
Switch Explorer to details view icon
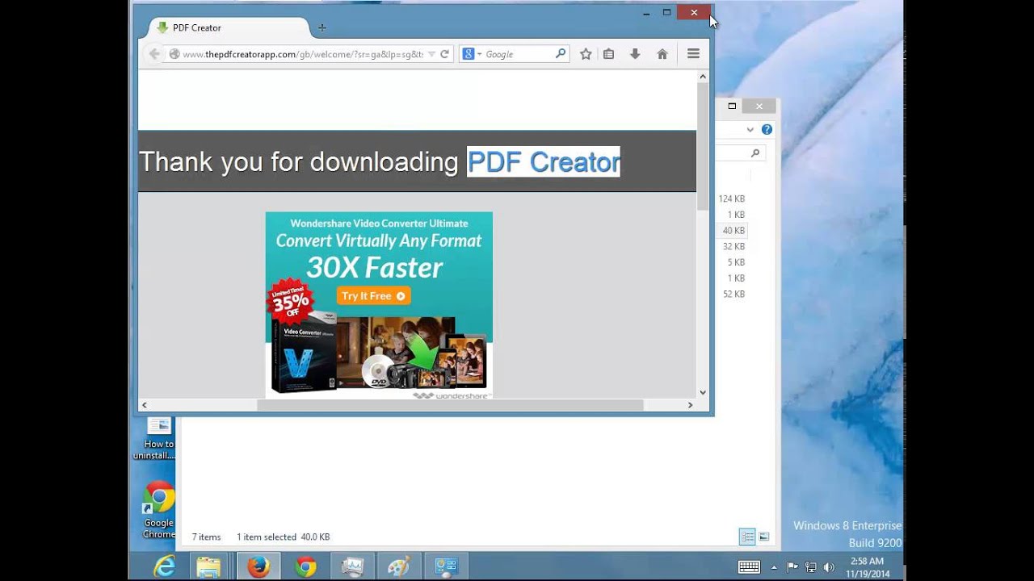[747, 537]
